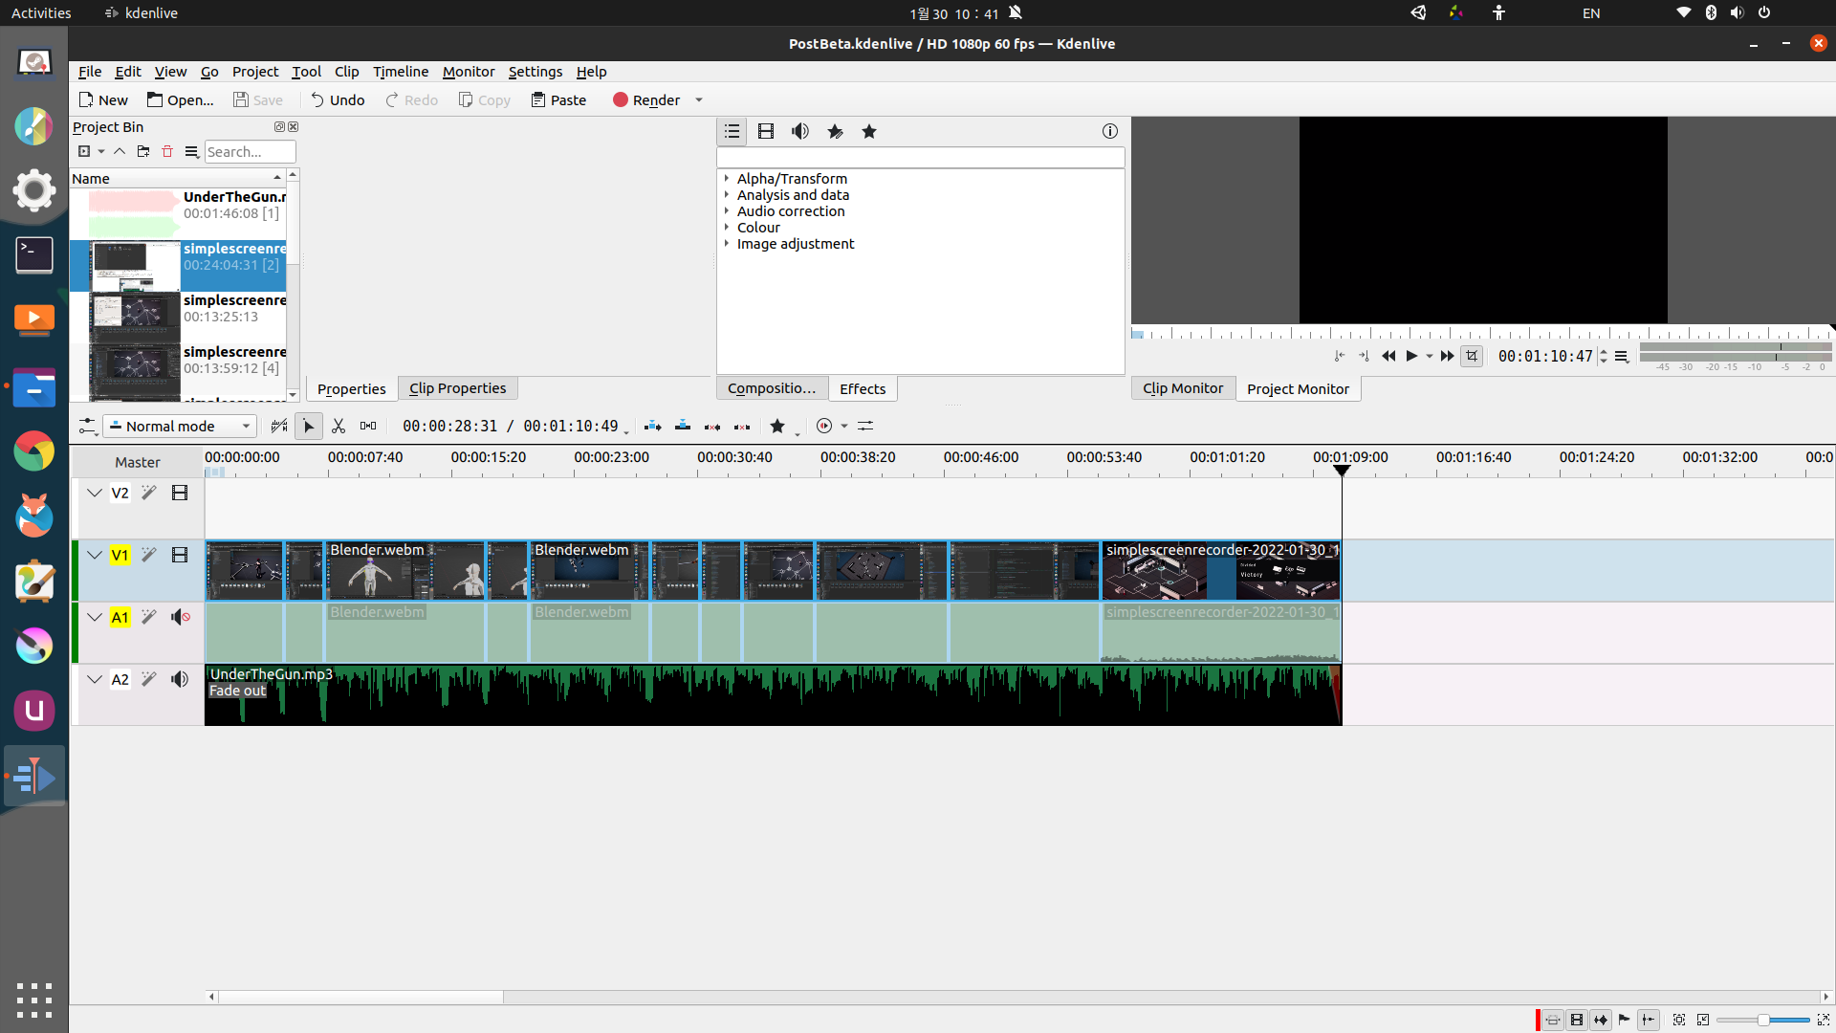1836x1033 pixels.
Task: Mute or unmute track A1
Action: click(180, 617)
